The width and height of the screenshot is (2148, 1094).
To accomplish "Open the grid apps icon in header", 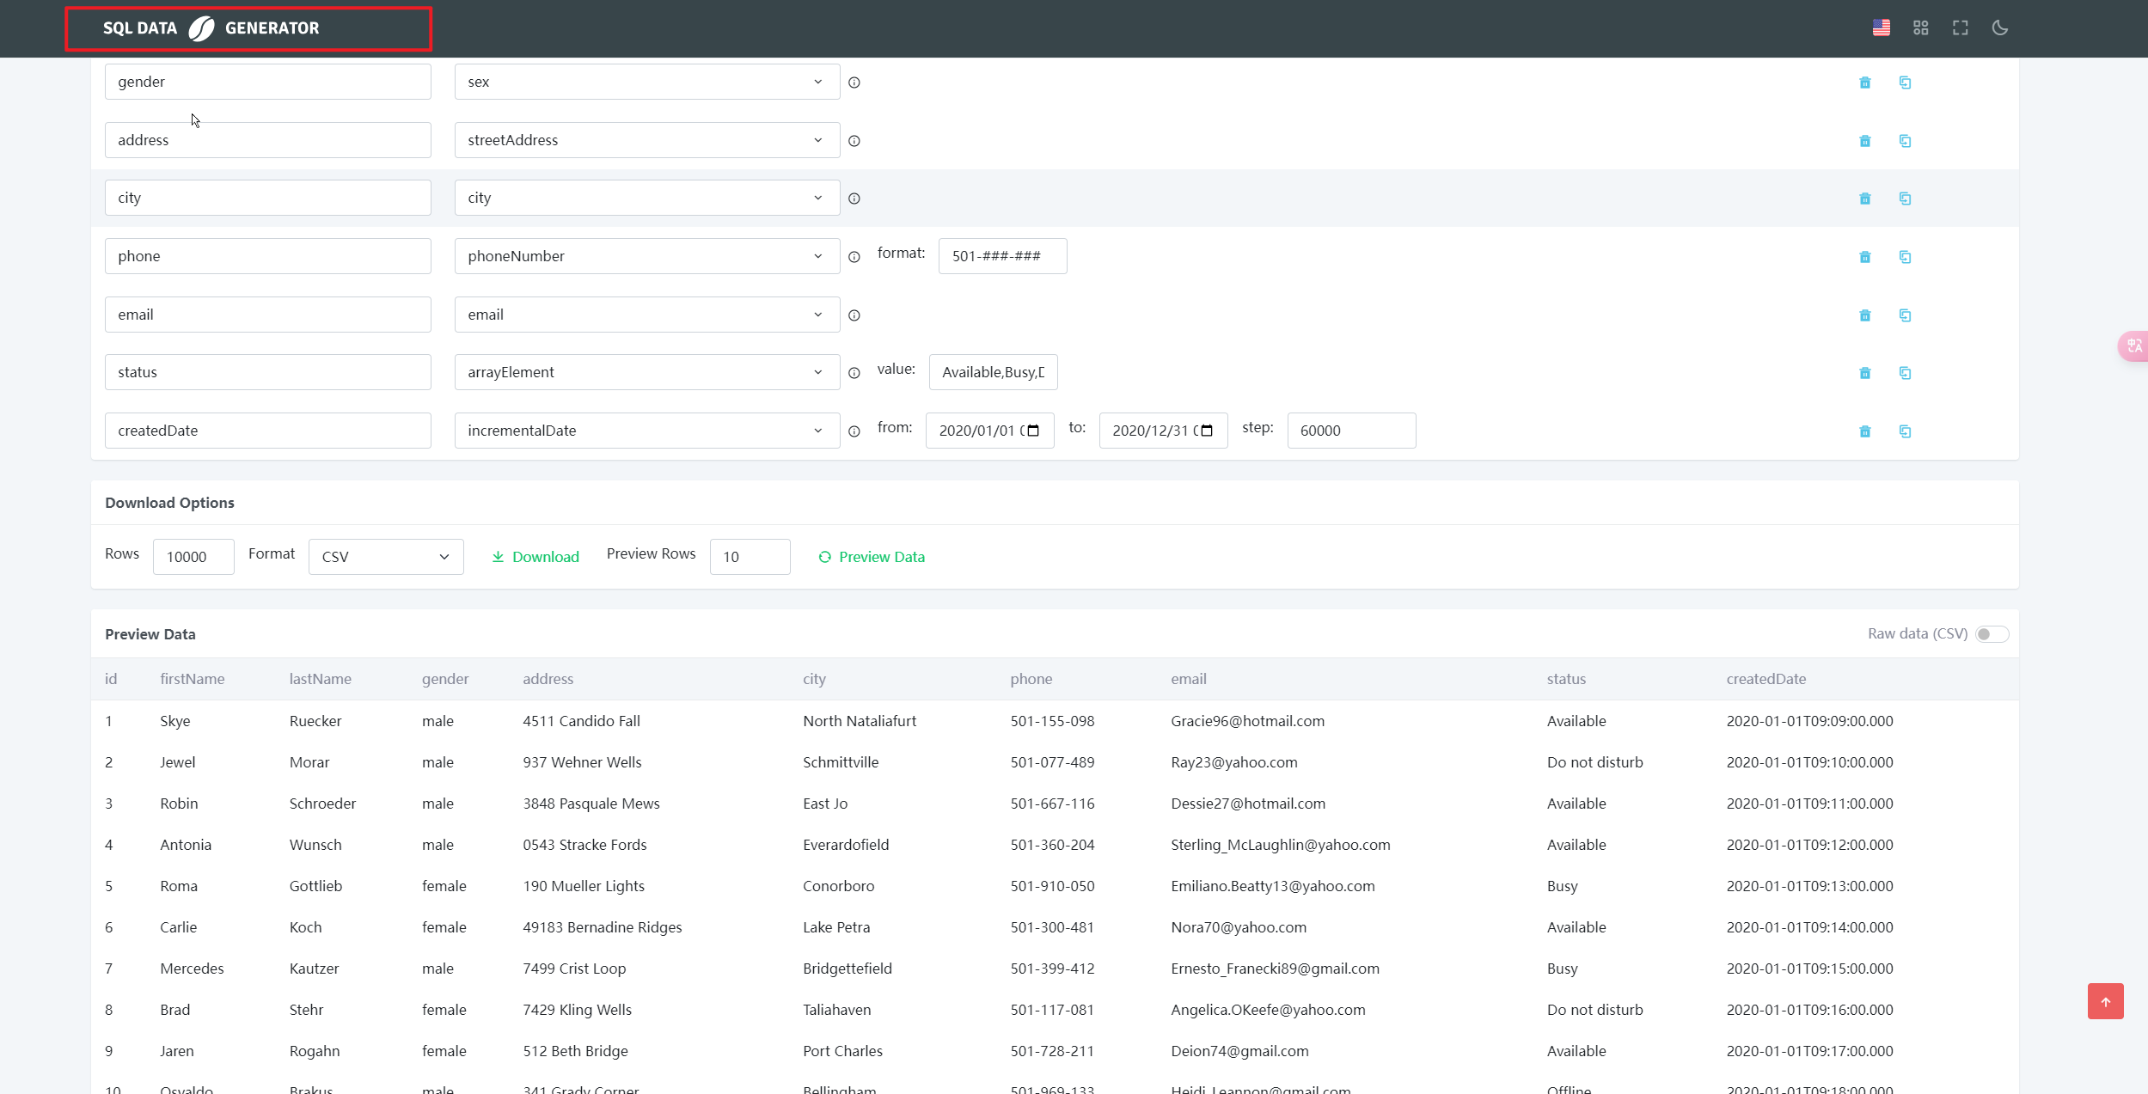I will pyautogui.click(x=1920, y=28).
